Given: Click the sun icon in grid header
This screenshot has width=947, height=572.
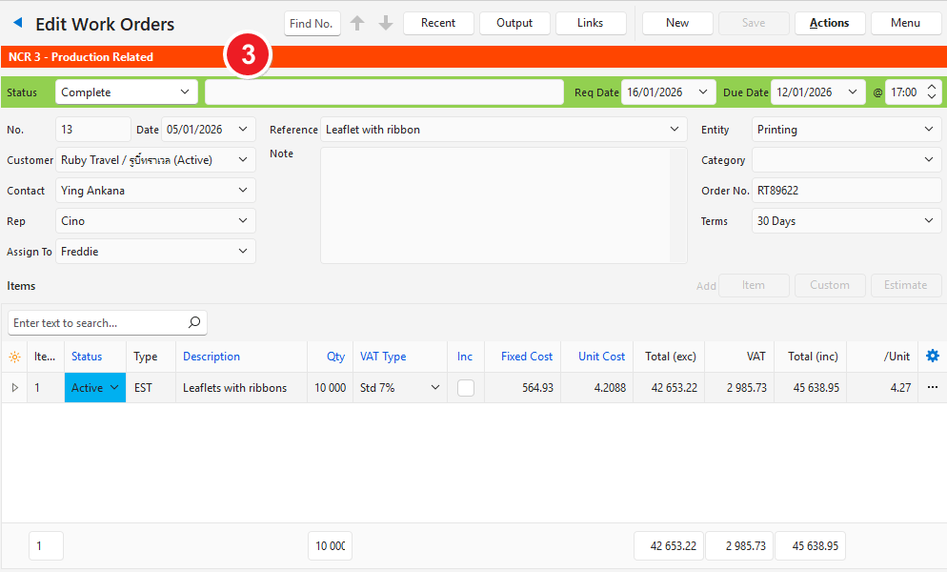Looking at the screenshot, I should click(x=14, y=357).
